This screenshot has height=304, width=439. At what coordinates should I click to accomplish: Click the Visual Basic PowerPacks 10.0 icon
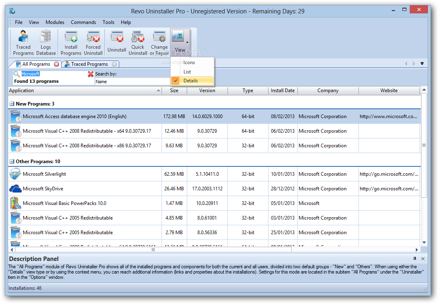[15, 203]
